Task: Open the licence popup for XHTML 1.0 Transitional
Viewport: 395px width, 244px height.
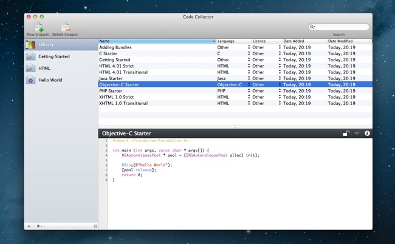Action: (x=280, y=103)
